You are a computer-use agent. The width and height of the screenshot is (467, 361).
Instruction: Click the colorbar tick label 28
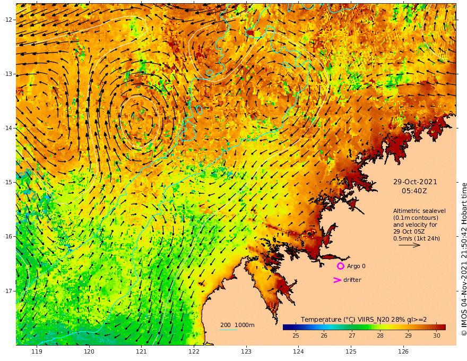[x=380, y=336]
